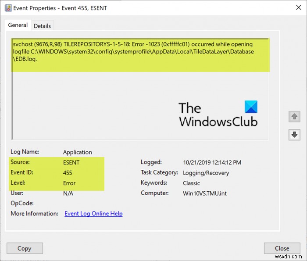Click the Task Category: label
This screenshot has width=307, height=261.
(159, 172)
